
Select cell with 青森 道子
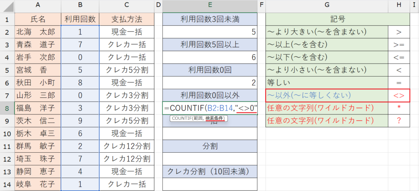[x=38, y=45]
